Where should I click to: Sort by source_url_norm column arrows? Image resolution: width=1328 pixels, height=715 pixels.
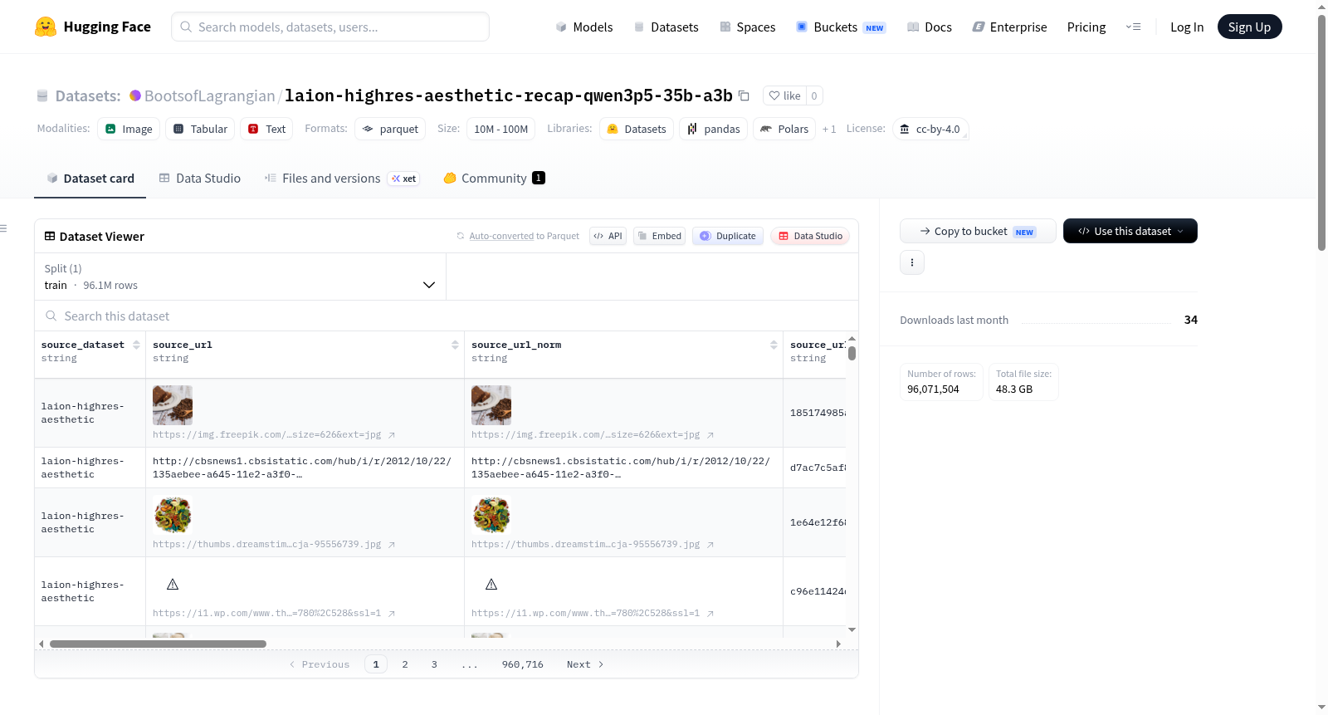pos(774,345)
